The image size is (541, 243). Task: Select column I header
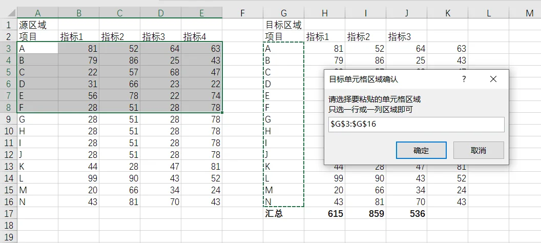point(366,13)
